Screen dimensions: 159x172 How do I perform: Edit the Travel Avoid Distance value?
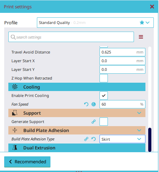click(122, 52)
